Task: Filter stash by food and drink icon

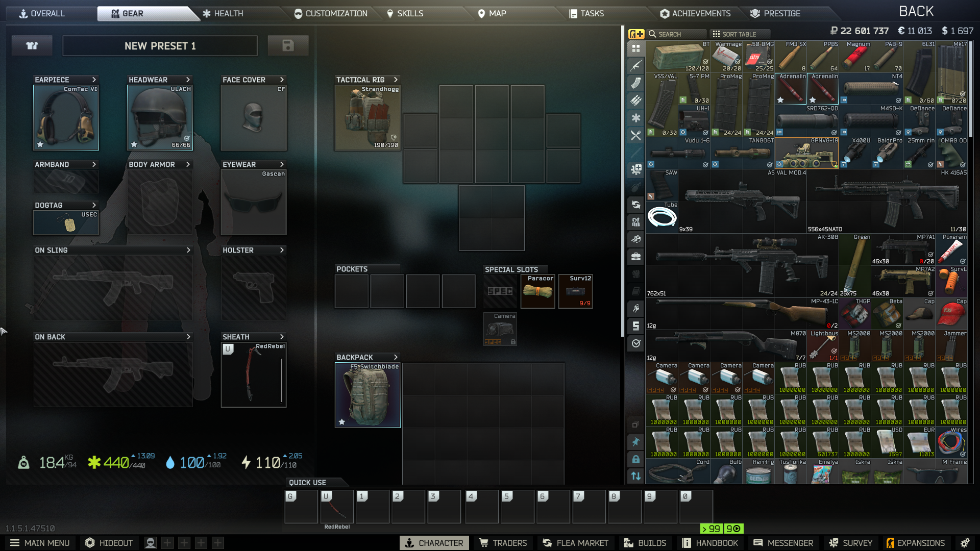Action: click(636, 135)
